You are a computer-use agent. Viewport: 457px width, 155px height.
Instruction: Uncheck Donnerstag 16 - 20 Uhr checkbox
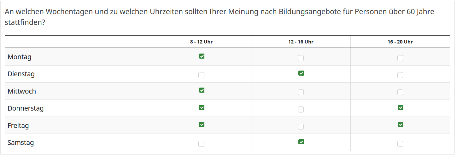click(x=400, y=107)
